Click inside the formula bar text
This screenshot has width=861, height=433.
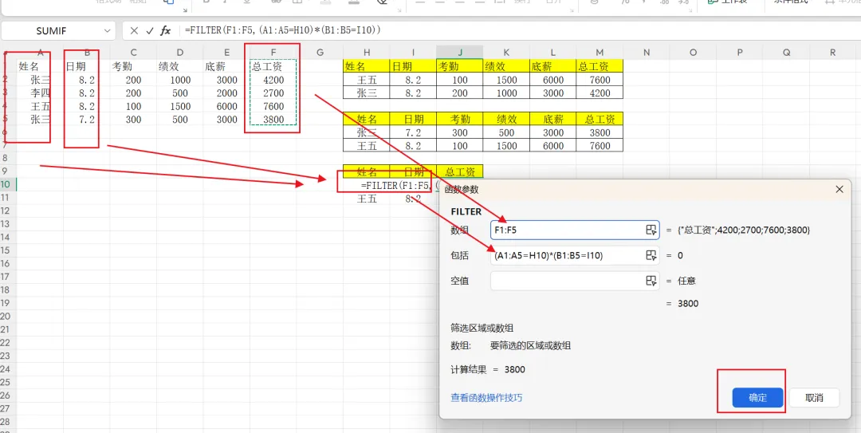pyautogui.click(x=283, y=31)
